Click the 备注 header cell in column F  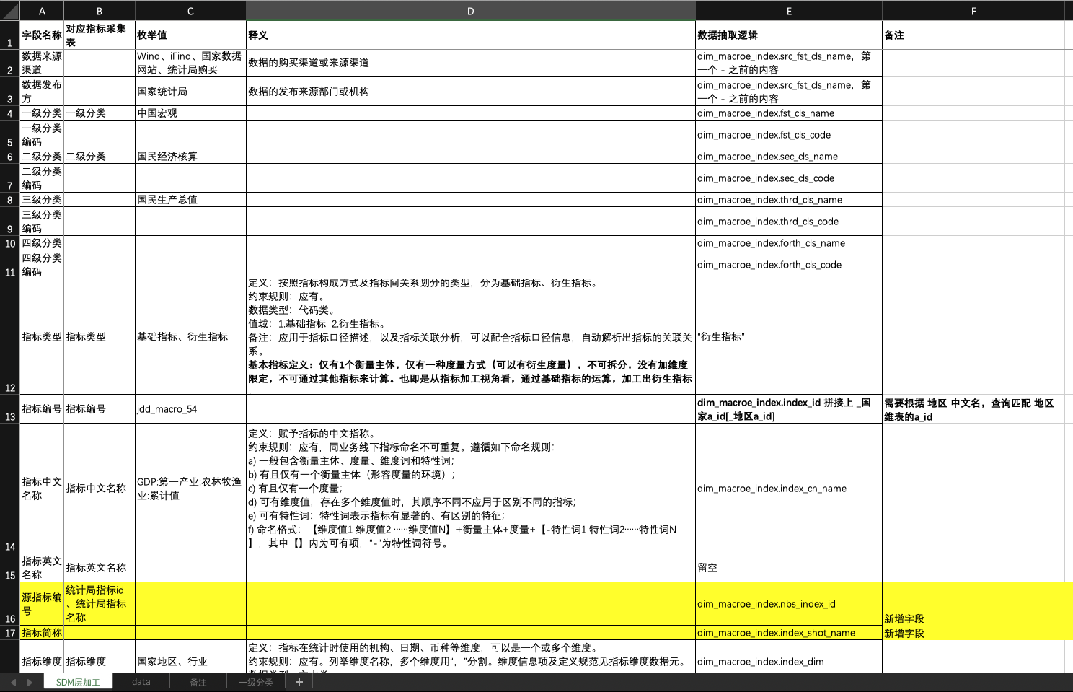[x=973, y=35]
